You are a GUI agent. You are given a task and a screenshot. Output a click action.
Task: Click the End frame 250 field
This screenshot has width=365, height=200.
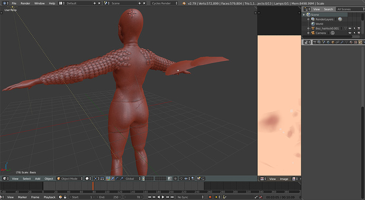click(x=109, y=197)
